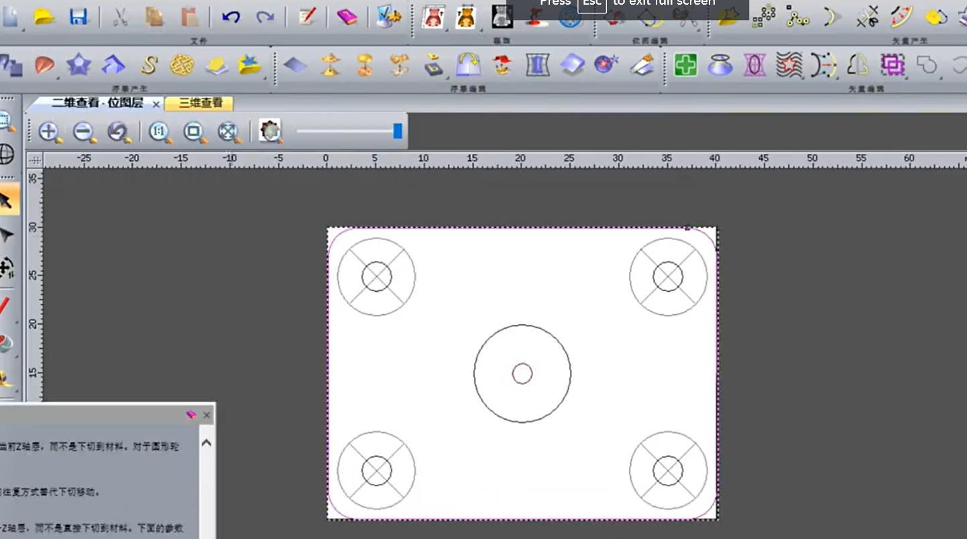Click the purple offset squares vector icon
The image size is (967, 539).
(893, 65)
